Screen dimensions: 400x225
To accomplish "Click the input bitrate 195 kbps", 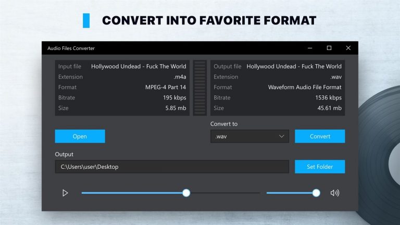I will pos(174,98).
